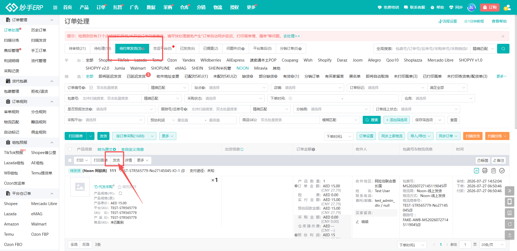Screen dimensions: 517x251
Task: Open the 导入/导出 dropdown
Action: tap(420, 136)
